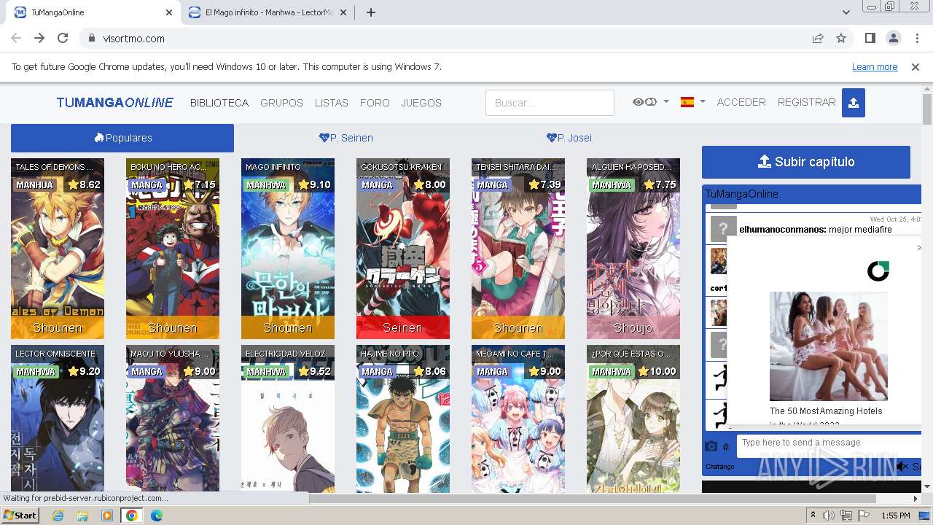Open Por Que Estas manhwa cover
Viewport: 933px width, 525px height.
pyautogui.click(x=633, y=419)
